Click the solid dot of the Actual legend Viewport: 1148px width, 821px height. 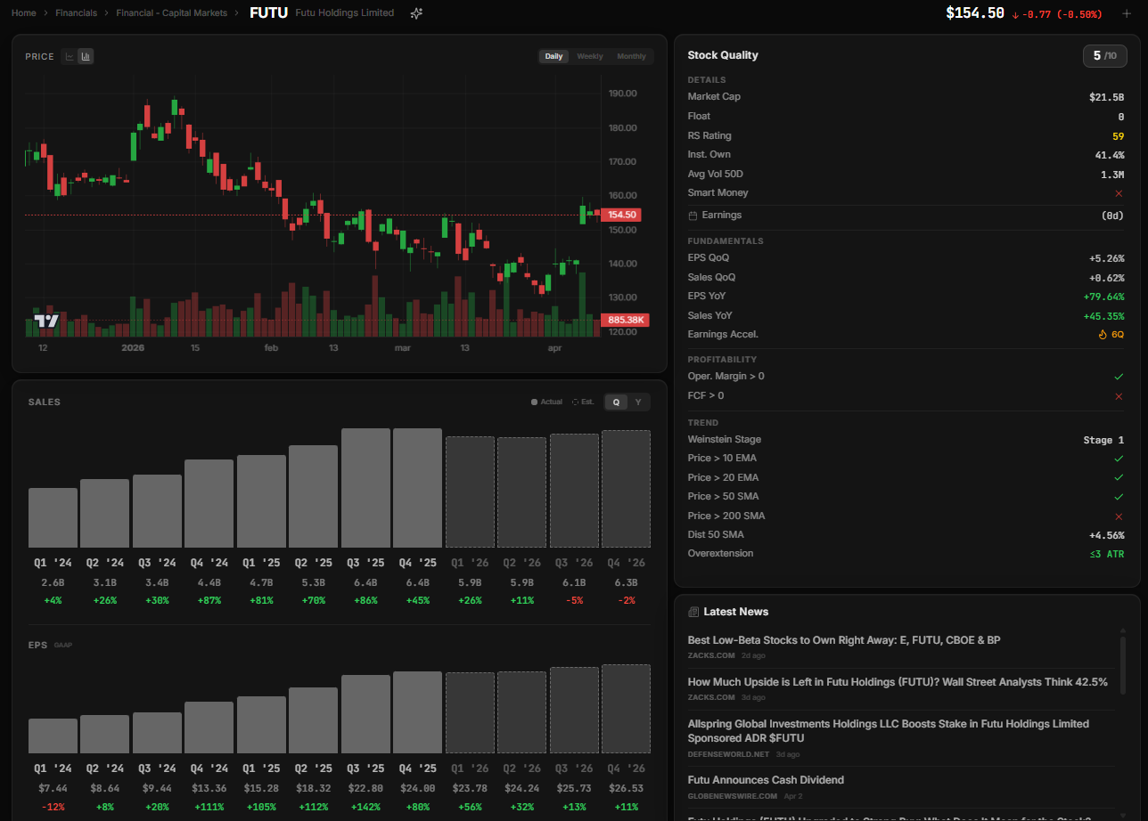[x=534, y=402]
